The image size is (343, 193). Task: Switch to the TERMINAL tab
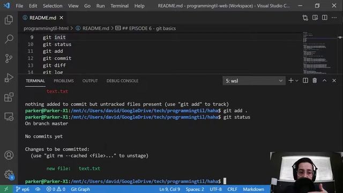(35, 81)
